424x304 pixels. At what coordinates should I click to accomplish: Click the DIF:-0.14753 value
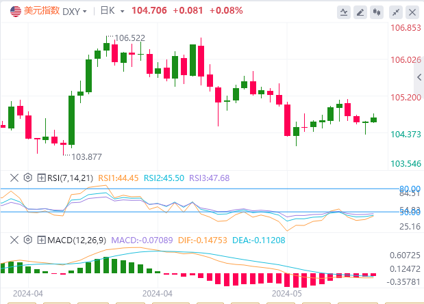203,240
